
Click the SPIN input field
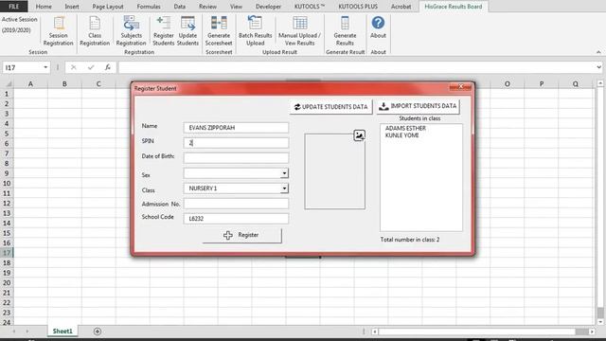pyautogui.click(x=236, y=143)
